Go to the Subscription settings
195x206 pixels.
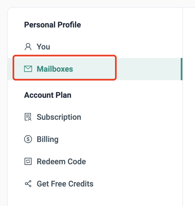(x=59, y=117)
